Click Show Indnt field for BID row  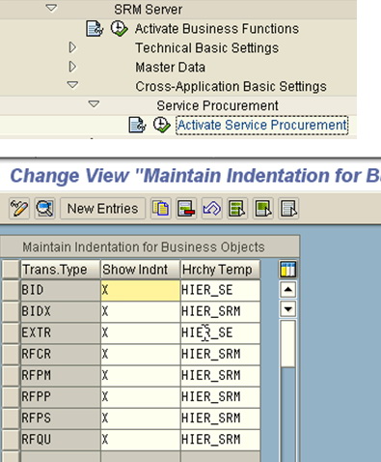pos(140,290)
